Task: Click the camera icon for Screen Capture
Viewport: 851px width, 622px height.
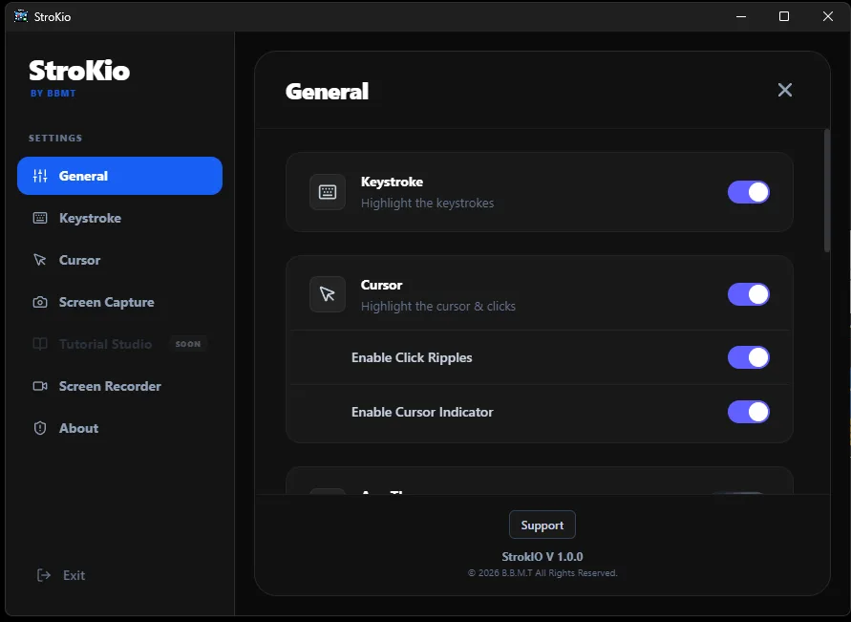Action: point(40,302)
